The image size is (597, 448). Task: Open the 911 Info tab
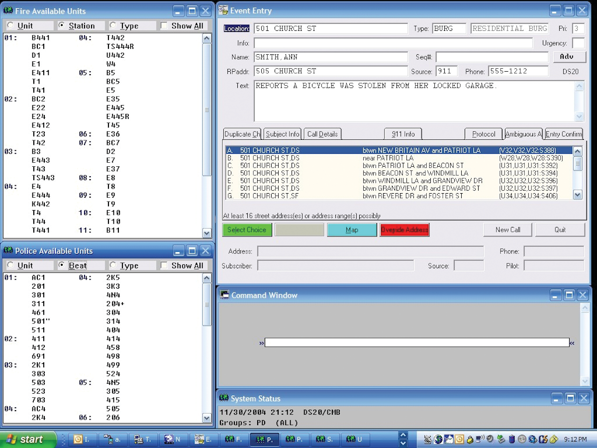pos(403,134)
